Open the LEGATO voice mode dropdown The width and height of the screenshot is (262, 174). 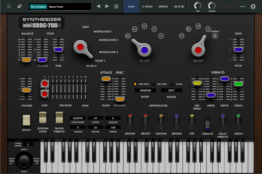pos(78,118)
